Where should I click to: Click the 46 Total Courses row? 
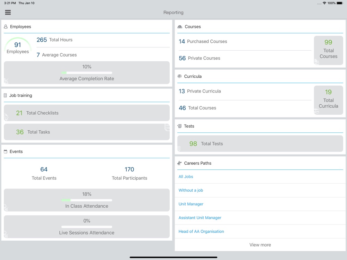pyautogui.click(x=245, y=108)
